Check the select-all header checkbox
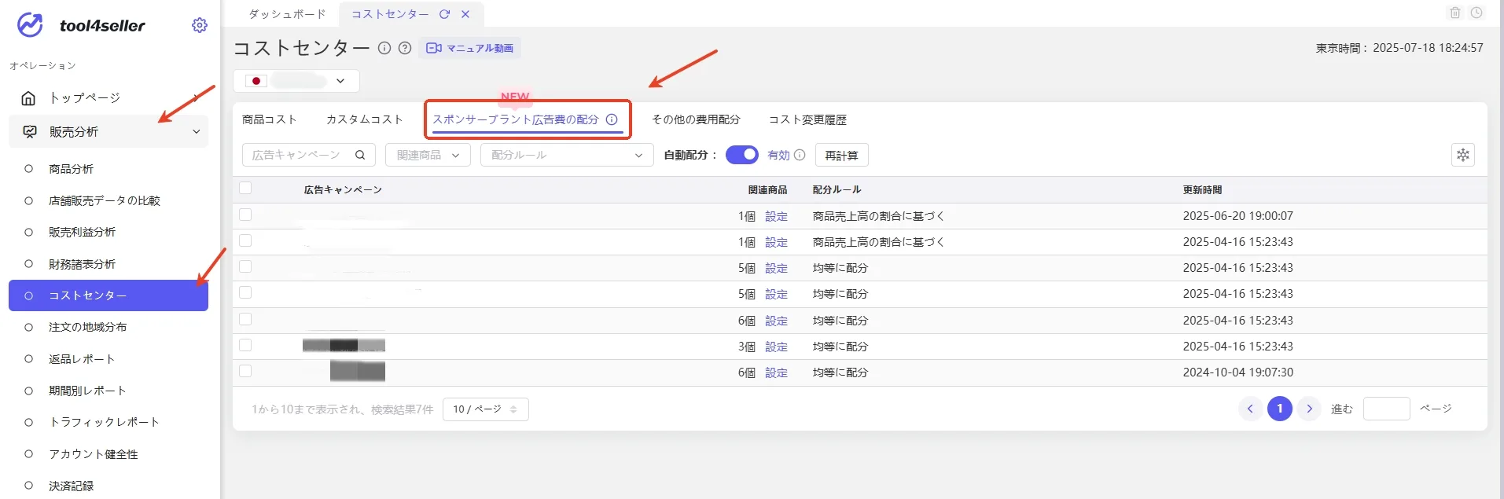This screenshot has height=499, width=1504. tap(245, 188)
